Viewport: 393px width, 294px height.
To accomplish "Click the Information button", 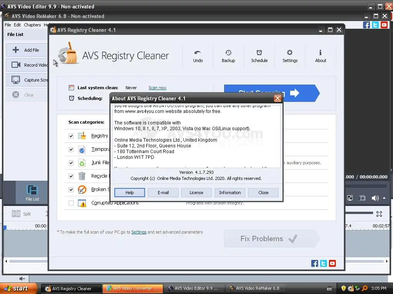I will click(x=230, y=193).
